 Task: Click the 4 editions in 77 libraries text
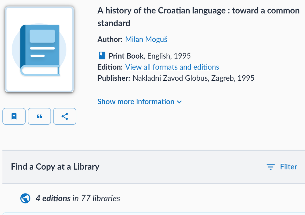78,198
